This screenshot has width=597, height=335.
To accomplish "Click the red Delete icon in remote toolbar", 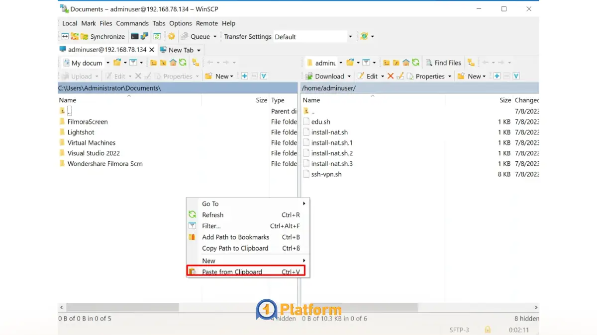I will (x=391, y=76).
